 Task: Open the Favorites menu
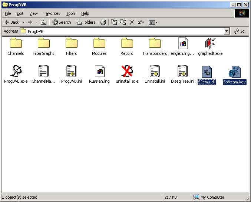pos(52,13)
